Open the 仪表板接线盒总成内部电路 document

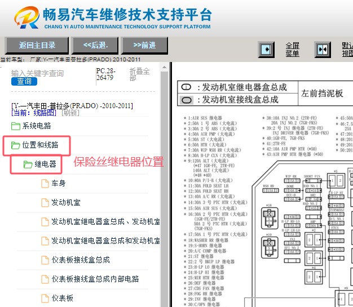95,279
